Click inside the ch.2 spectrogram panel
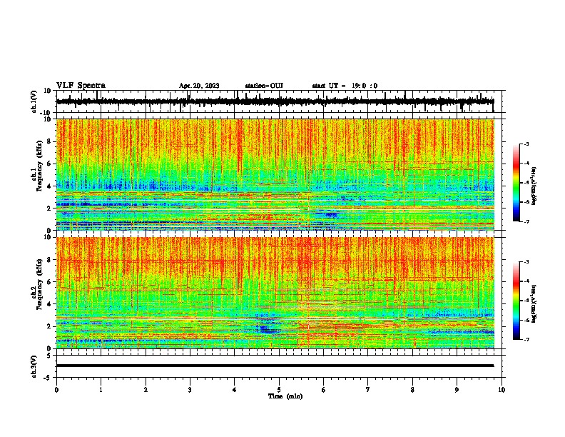The width and height of the screenshot is (565, 437). pyautogui.click(x=275, y=293)
